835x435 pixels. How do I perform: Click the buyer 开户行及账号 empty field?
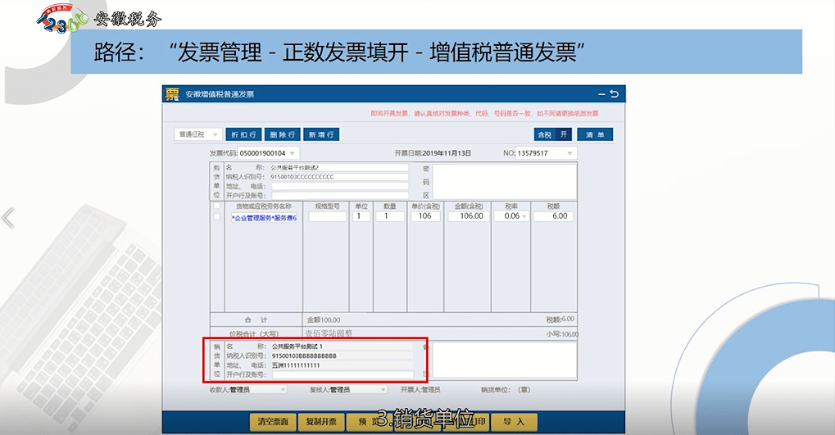pos(340,196)
